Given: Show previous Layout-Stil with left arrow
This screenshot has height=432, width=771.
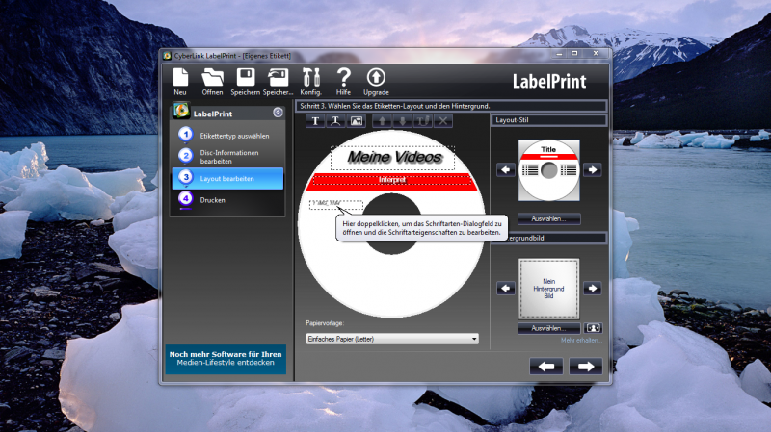Looking at the screenshot, I should coord(505,170).
